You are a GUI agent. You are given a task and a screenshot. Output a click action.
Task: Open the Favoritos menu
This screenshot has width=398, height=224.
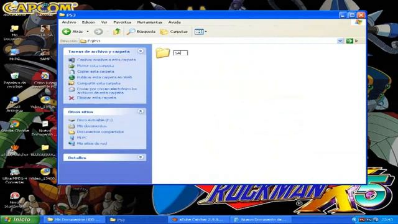pyautogui.click(x=123, y=22)
